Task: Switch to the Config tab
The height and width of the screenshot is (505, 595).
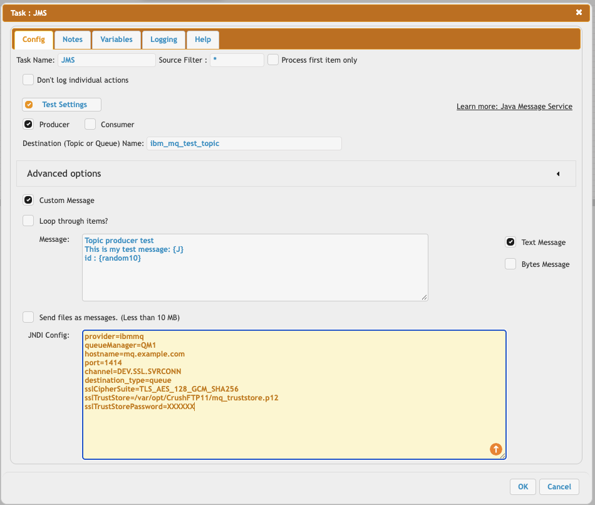Action: [x=34, y=39]
